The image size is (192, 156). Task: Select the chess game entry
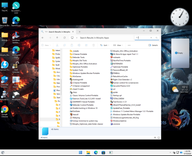coord(73,92)
